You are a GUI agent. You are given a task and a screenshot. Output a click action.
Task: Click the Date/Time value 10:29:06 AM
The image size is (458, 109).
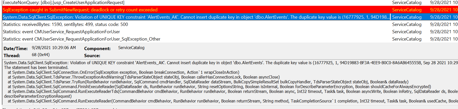pos(54,48)
